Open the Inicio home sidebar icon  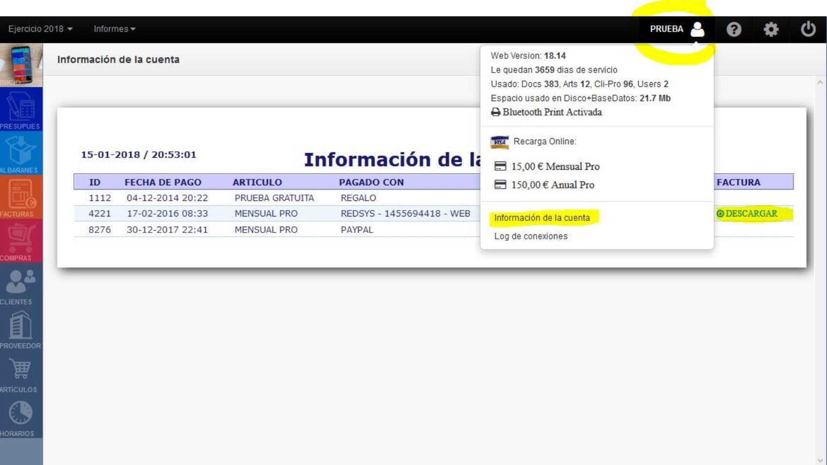(x=21, y=65)
